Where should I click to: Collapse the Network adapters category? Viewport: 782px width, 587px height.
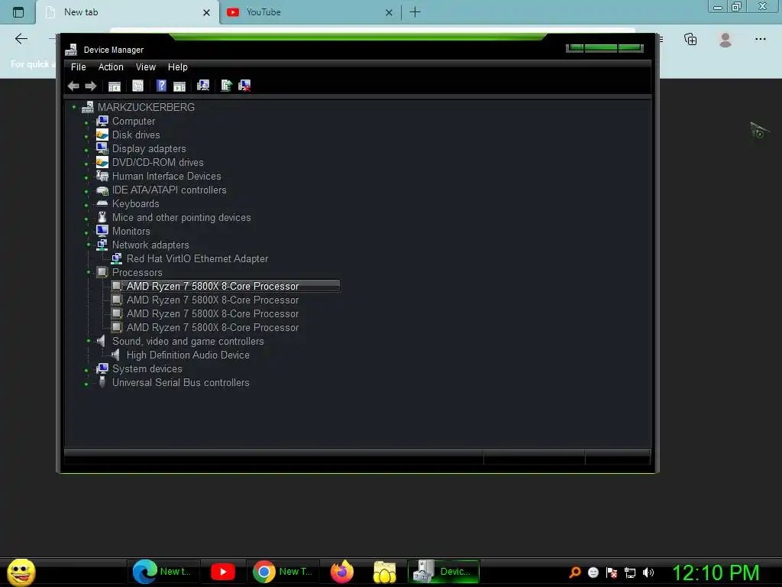tap(89, 245)
